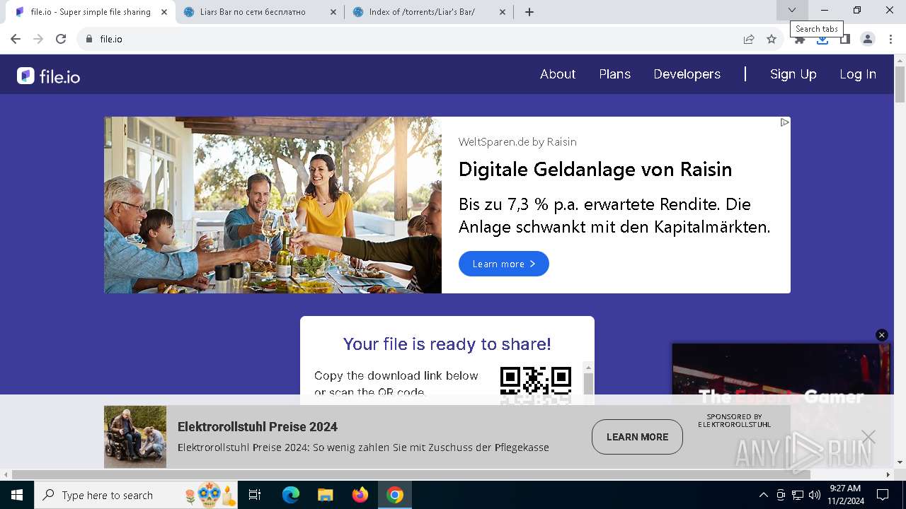Click 'WeltSparen.de by Raisin' text
This screenshot has height=509, width=906.
click(x=517, y=142)
